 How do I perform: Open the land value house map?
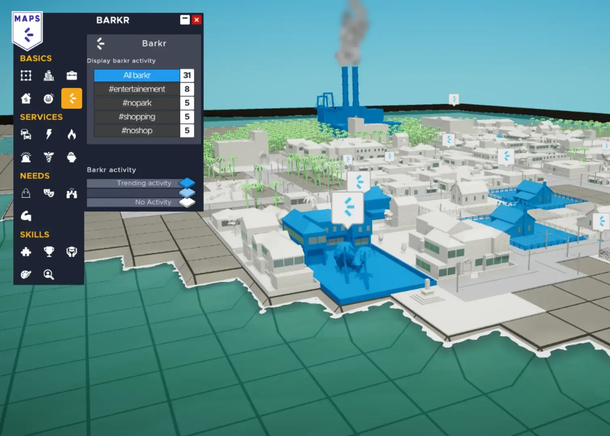point(26,98)
